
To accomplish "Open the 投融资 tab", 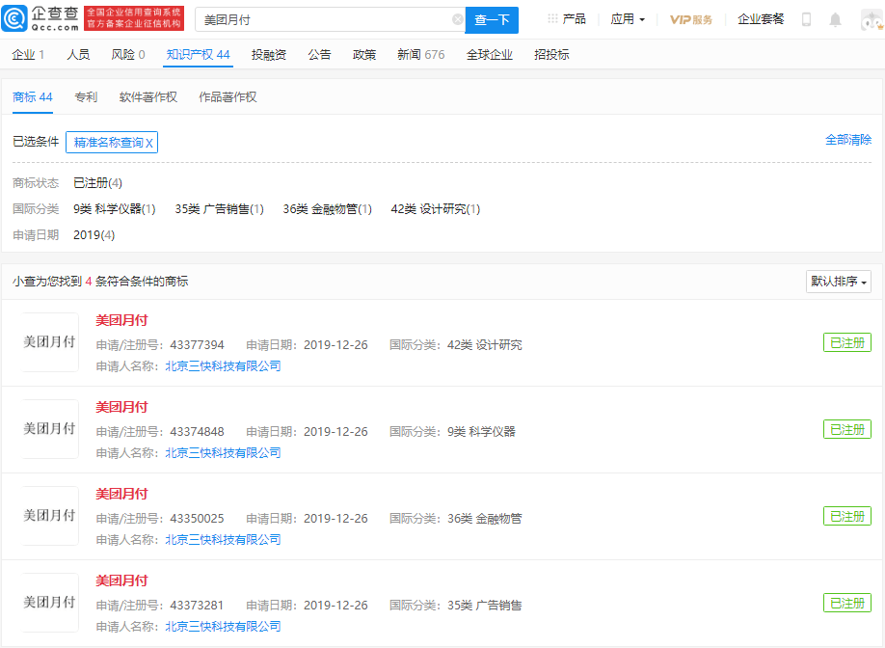I will [x=269, y=55].
